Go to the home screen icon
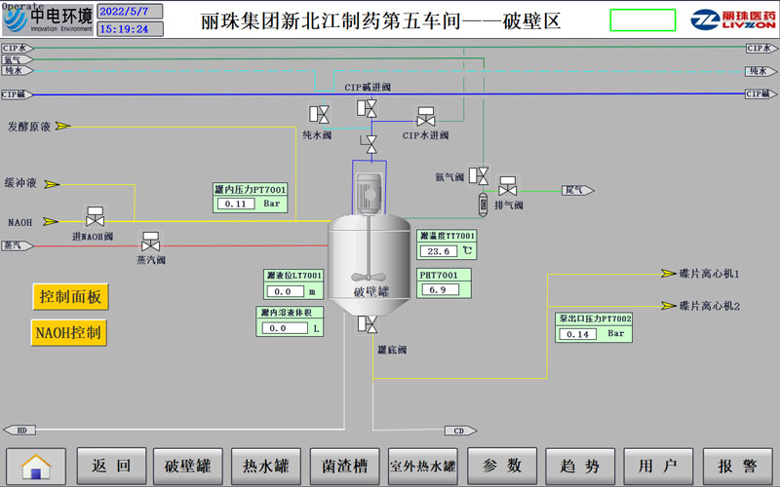 pos(36,467)
